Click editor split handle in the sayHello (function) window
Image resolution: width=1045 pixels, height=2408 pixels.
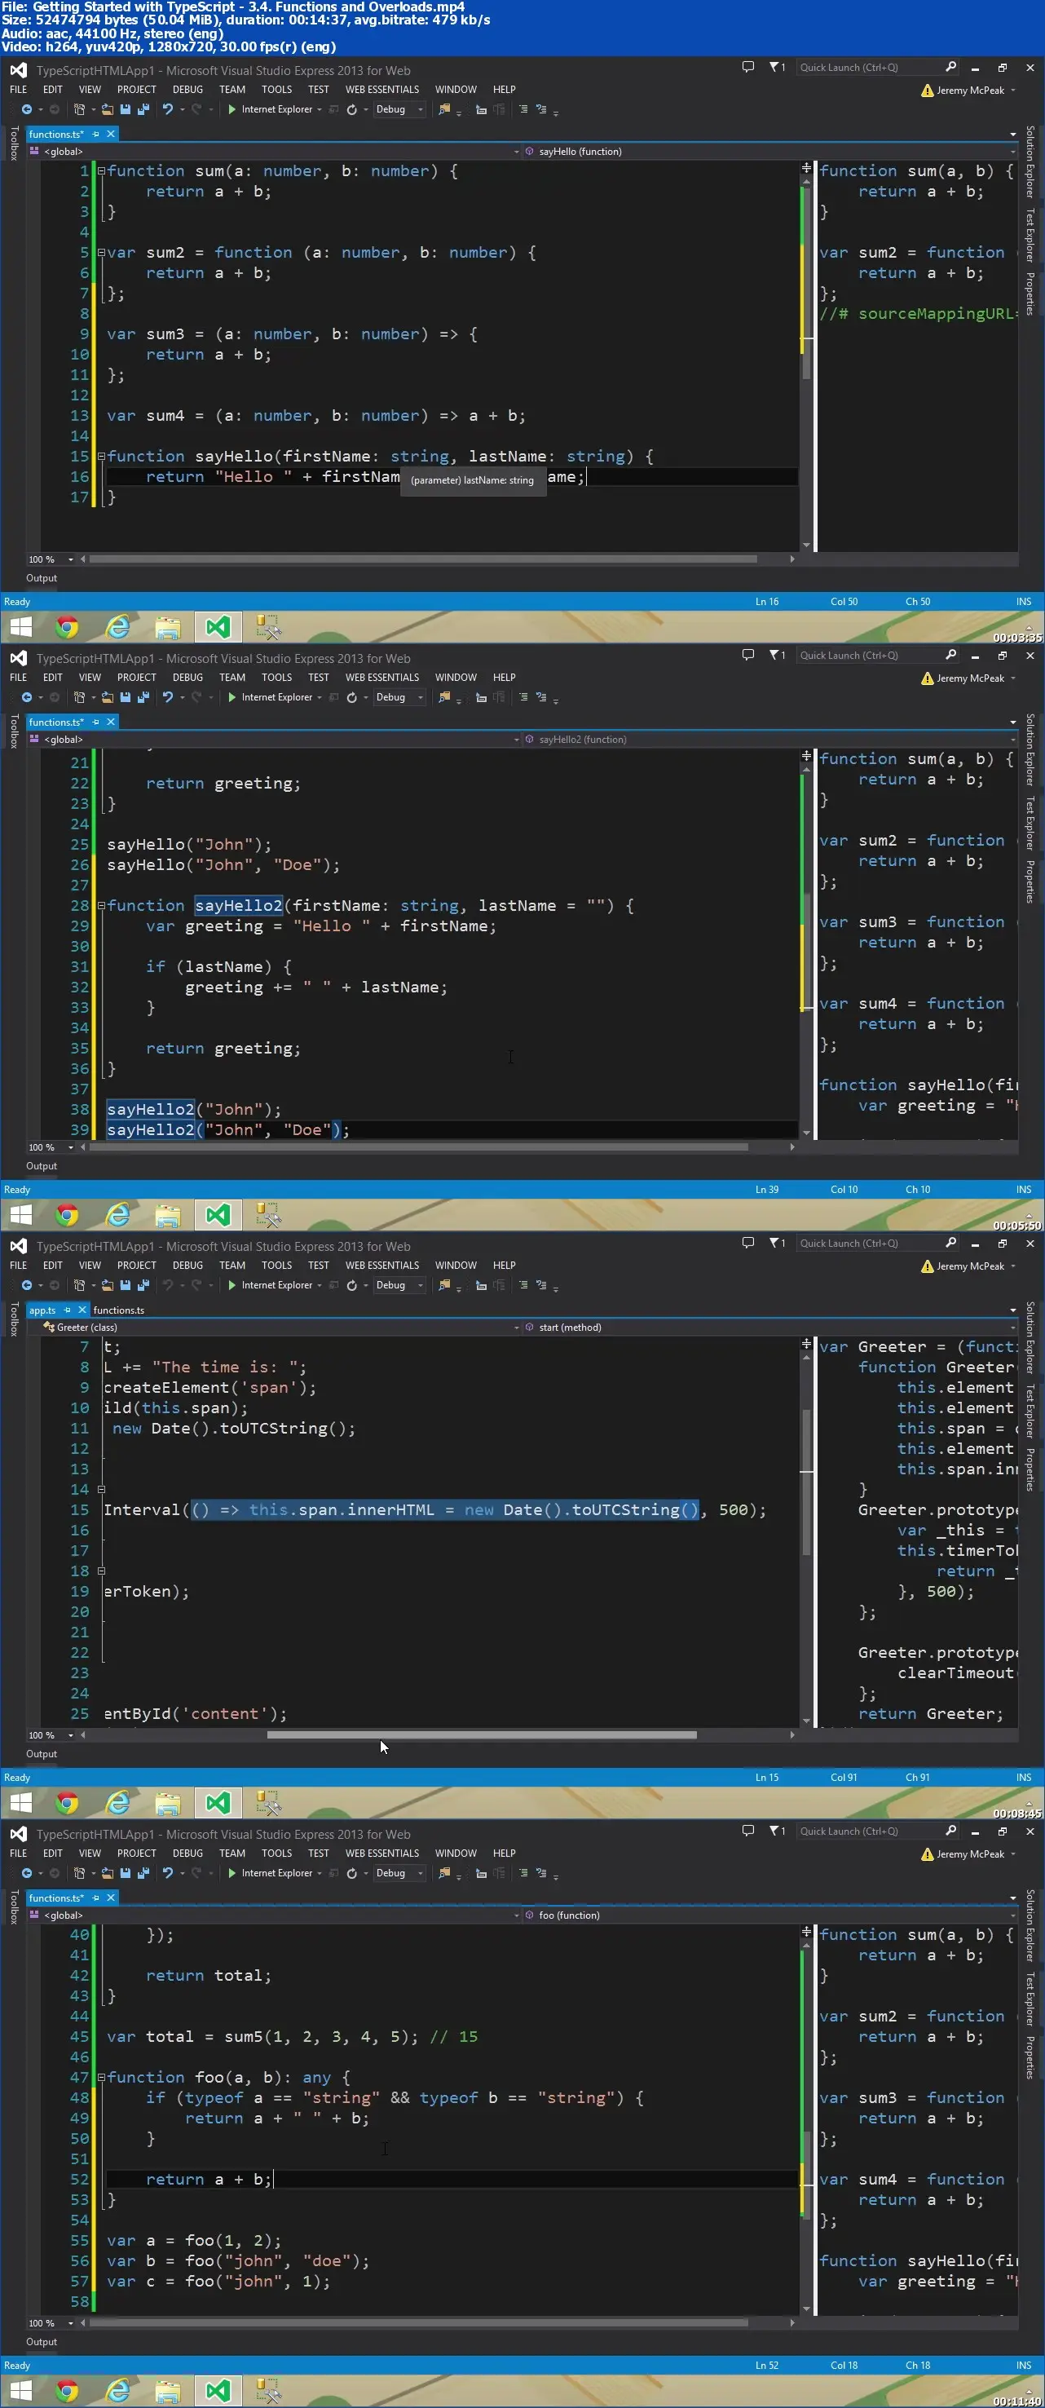tap(805, 168)
